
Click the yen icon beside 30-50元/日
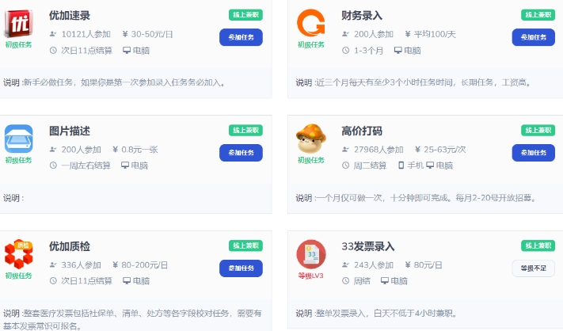[125, 34]
